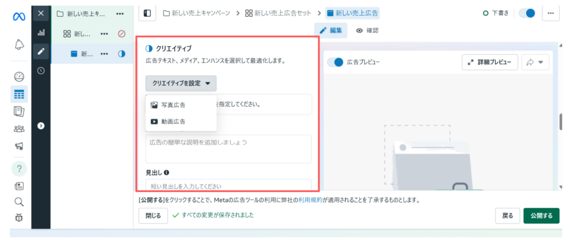Open the share arrow dropdown in preview
572x243 pixels.
535,63
